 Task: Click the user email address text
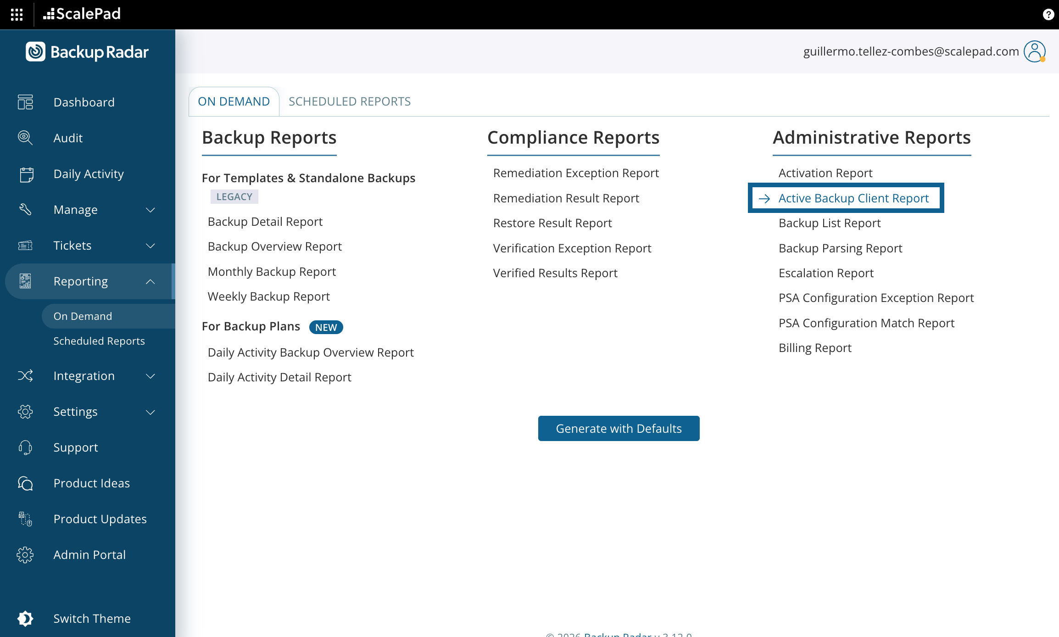coord(911,51)
